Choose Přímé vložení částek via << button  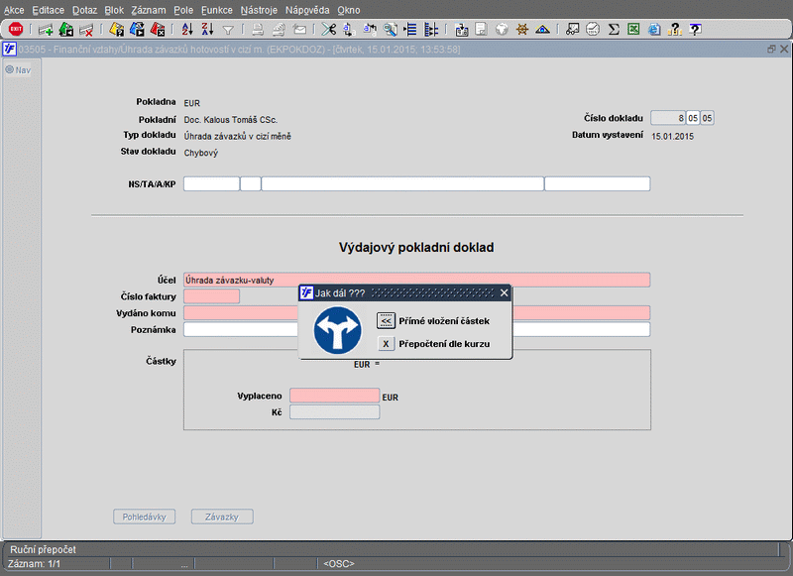pos(386,321)
